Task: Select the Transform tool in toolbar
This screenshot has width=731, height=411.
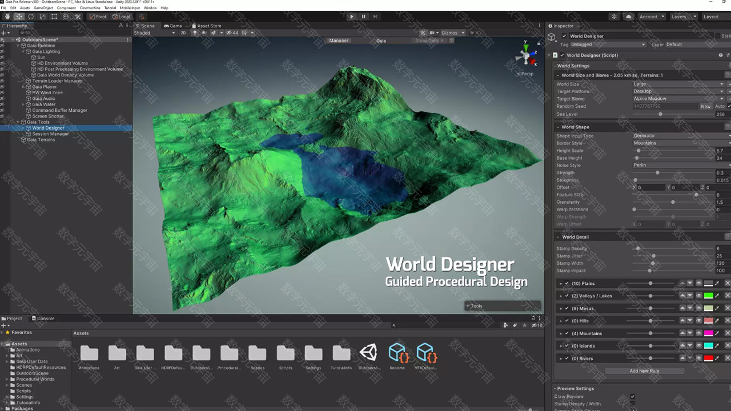Action: [x=66, y=17]
